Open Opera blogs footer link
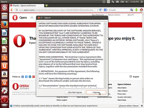The height and width of the screenshot is (108, 144). click(122, 100)
